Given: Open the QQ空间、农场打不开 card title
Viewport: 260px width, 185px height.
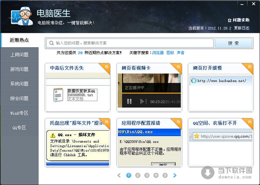Looking at the screenshot, I should [x=215, y=123].
